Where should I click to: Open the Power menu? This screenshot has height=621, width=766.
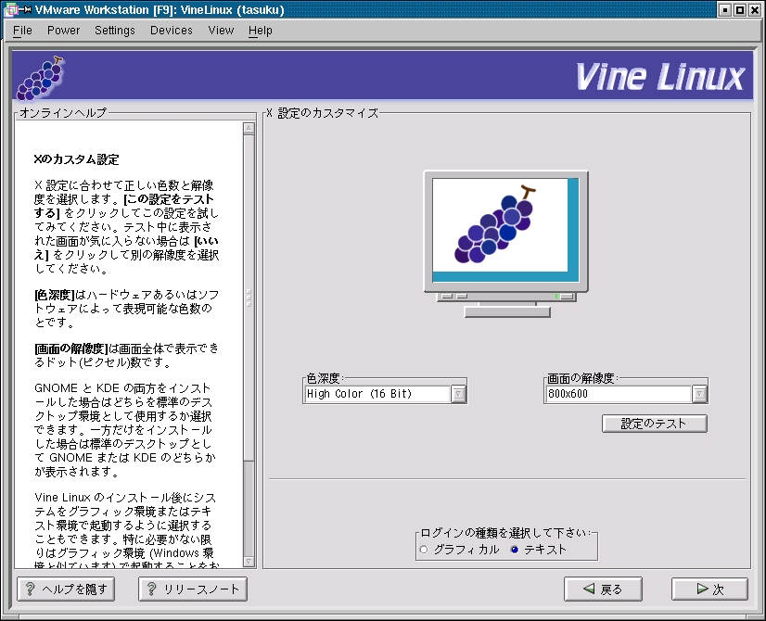64,31
